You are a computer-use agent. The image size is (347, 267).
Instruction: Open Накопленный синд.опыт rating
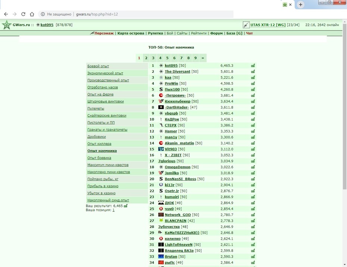(x=108, y=200)
